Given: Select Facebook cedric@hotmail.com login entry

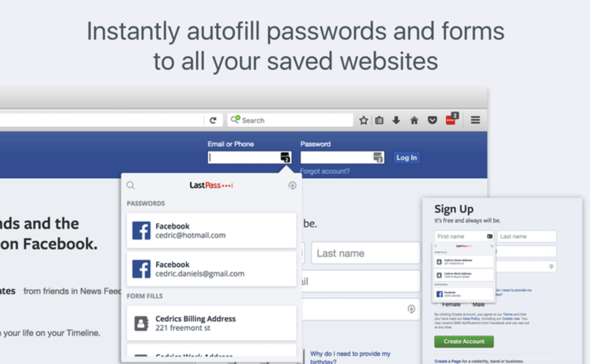Looking at the screenshot, I should coord(212,230).
